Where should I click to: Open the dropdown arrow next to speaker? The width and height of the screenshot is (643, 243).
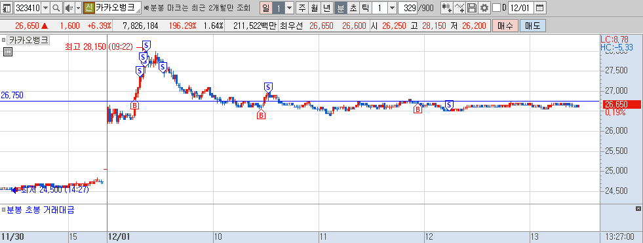pos(78,8)
